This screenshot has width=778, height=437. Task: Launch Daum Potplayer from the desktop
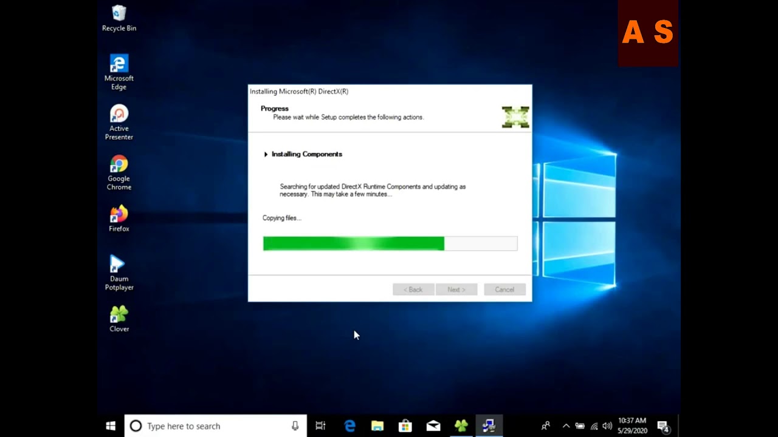tap(119, 273)
